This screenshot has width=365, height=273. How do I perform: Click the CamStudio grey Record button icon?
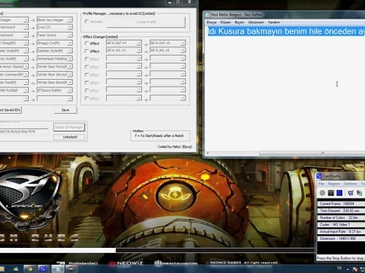(x=322, y=193)
